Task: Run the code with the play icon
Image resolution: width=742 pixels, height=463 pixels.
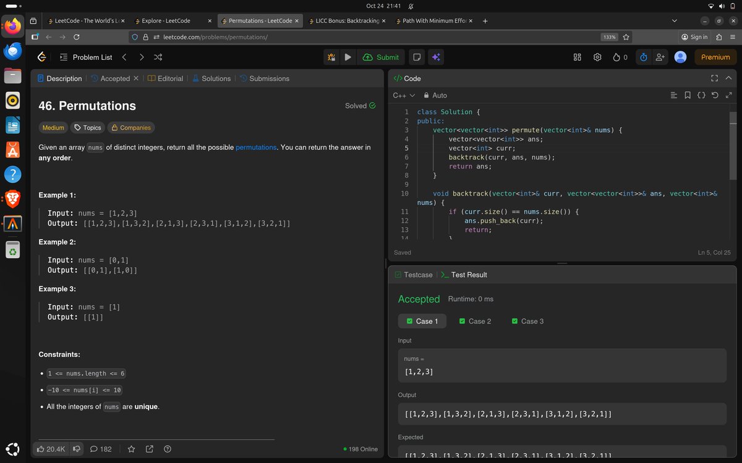Action: coord(348,57)
